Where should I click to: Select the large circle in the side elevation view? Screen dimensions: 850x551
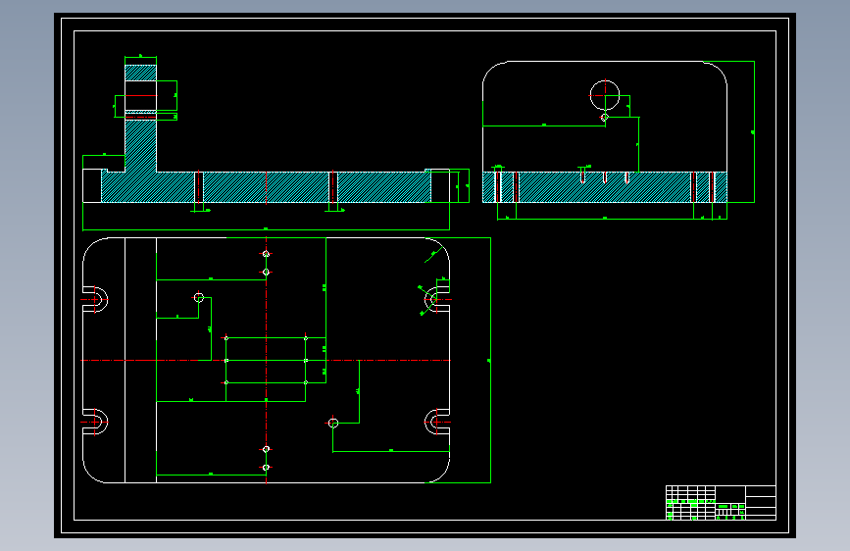(605, 95)
